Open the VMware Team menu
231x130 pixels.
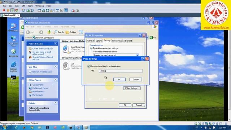[x=30, y=6]
